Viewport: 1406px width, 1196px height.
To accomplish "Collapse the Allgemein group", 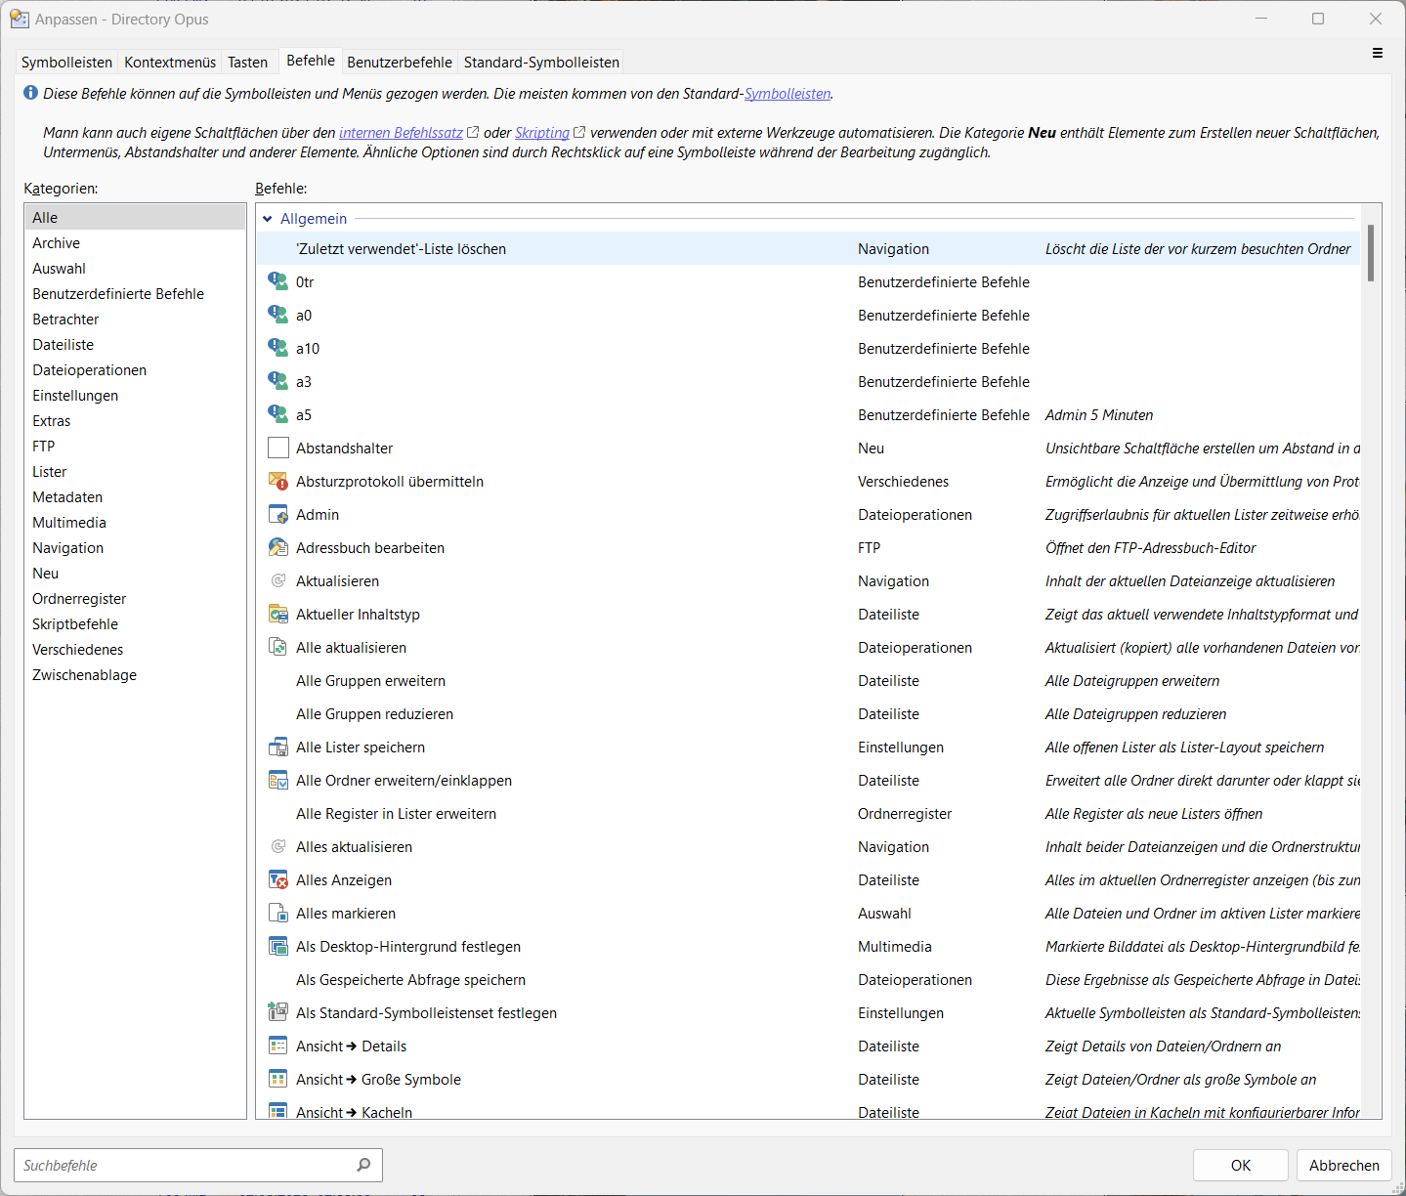I will pyautogui.click(x=268, y=219).
